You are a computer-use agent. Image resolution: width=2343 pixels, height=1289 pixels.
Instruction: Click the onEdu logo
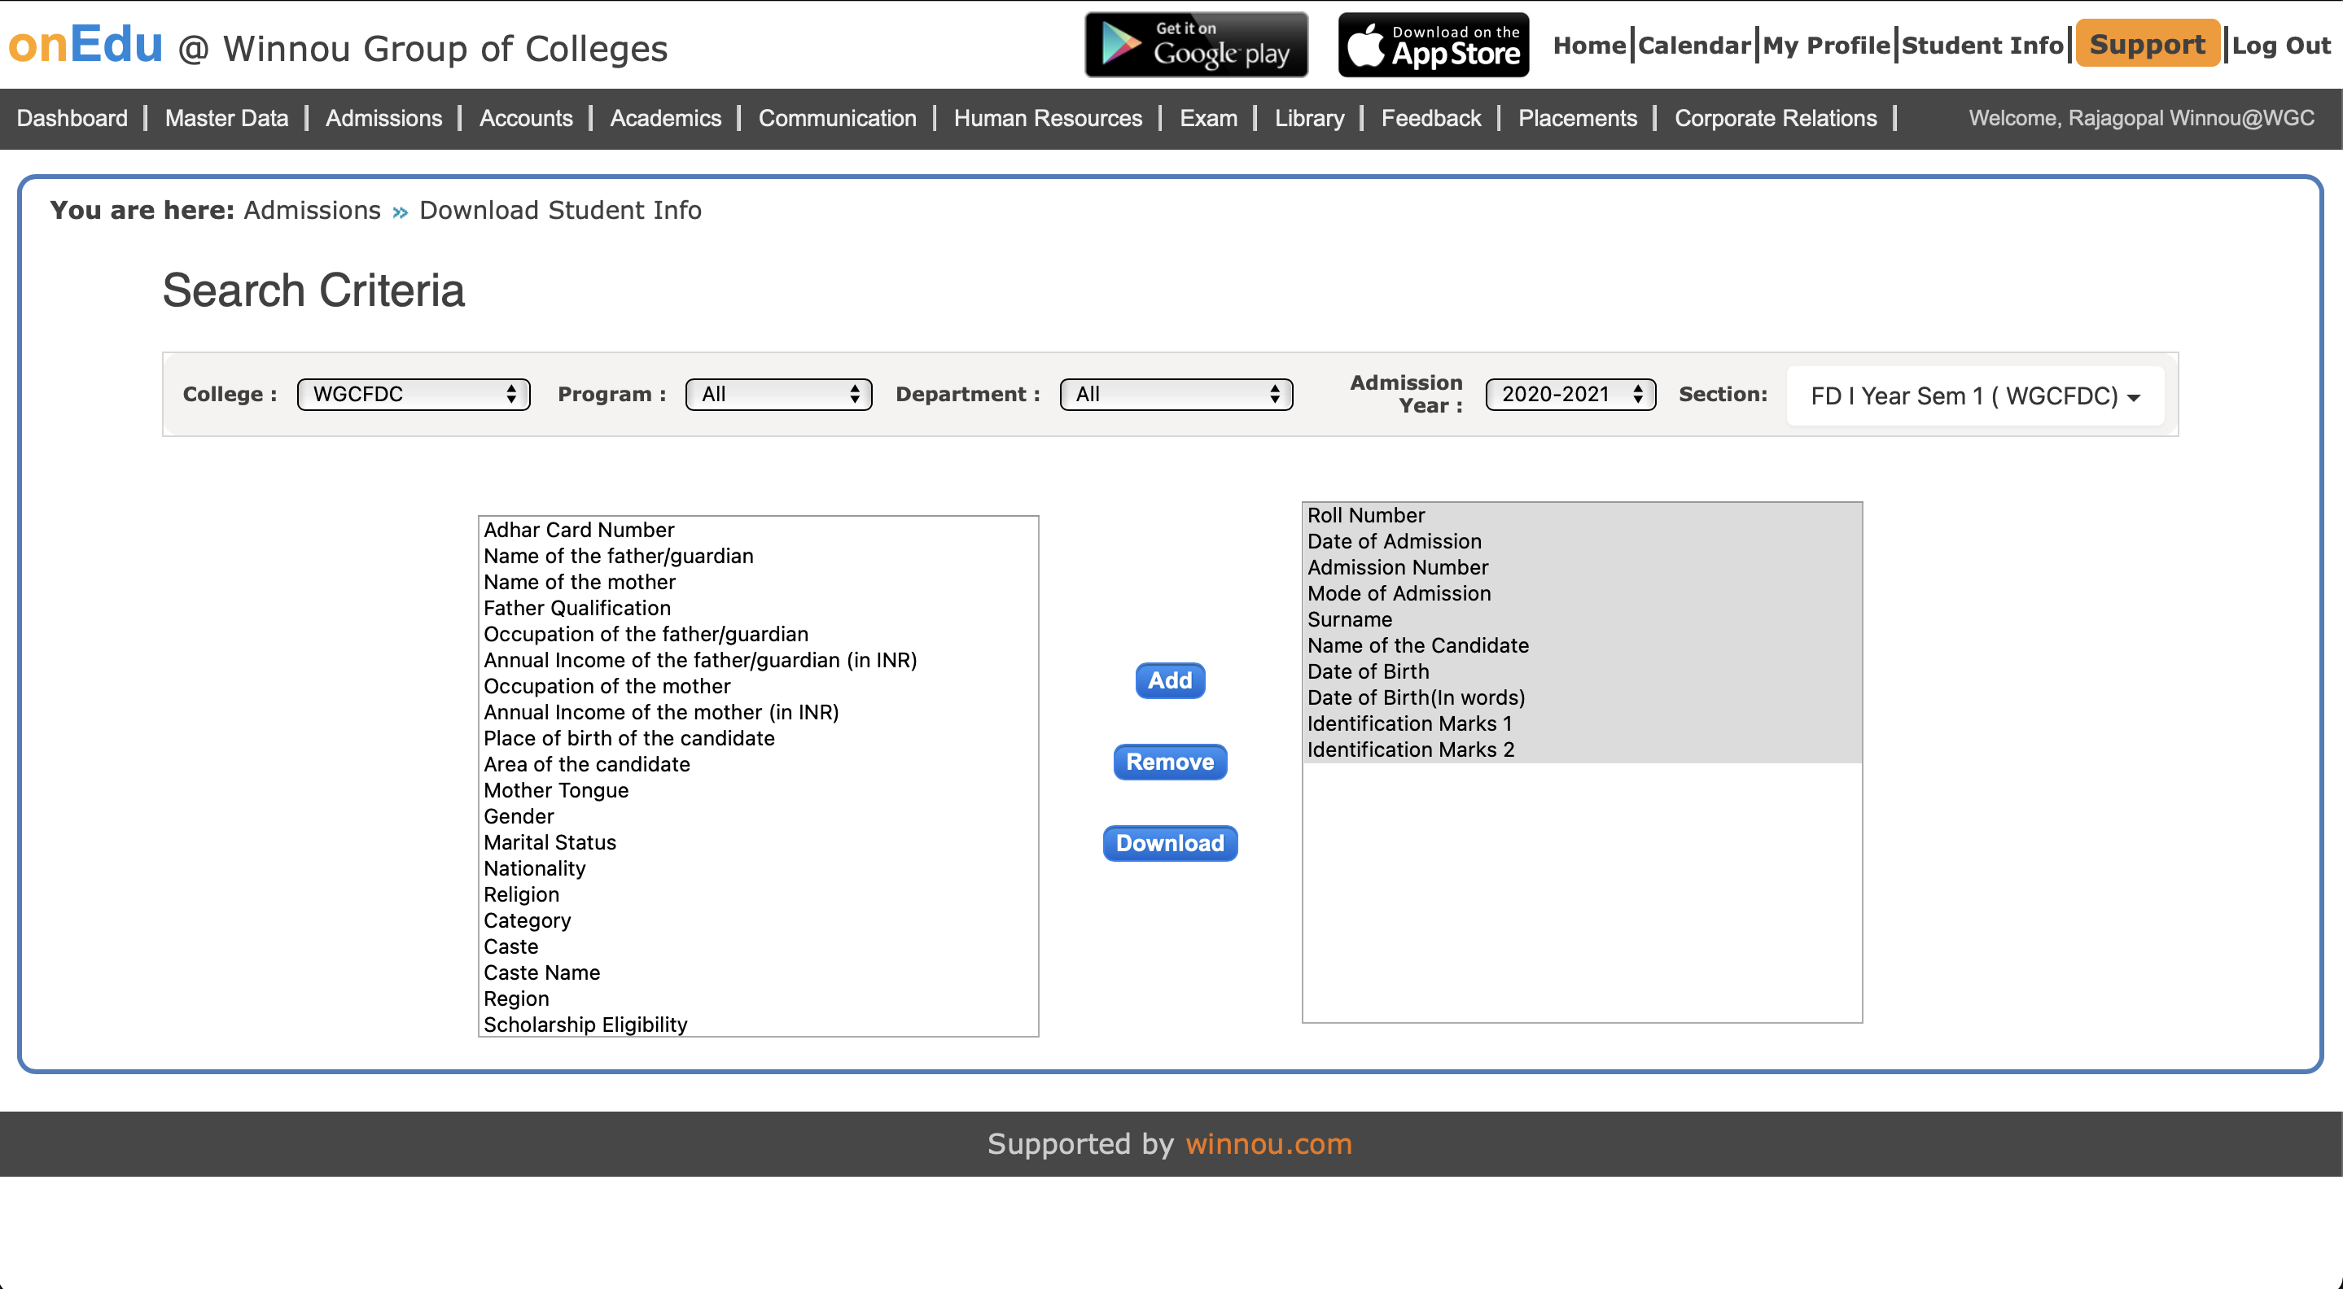coord(85,45)
